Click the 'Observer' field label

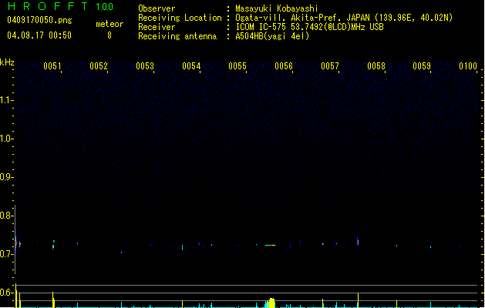[x=157, y=8]
